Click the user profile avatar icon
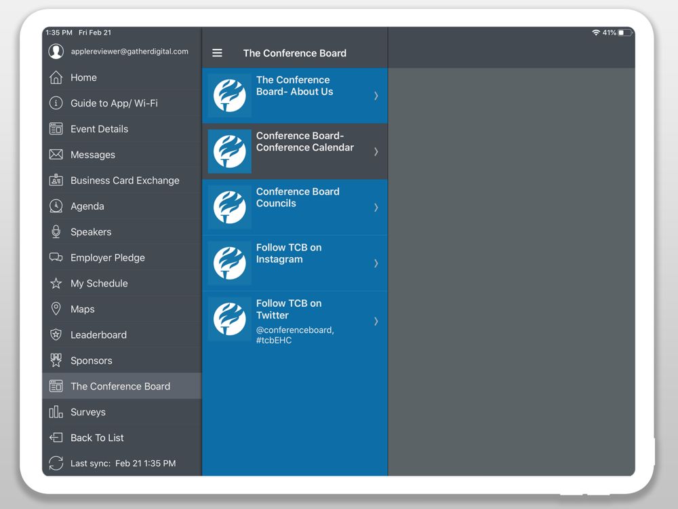Viewport: 678px width, 509px height. (56, 51)
